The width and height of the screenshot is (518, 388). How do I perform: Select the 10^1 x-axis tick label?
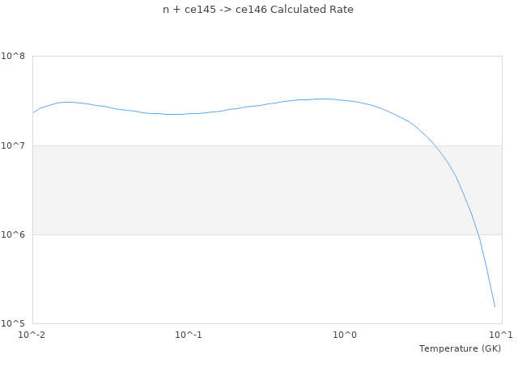(x=501, y=335)
